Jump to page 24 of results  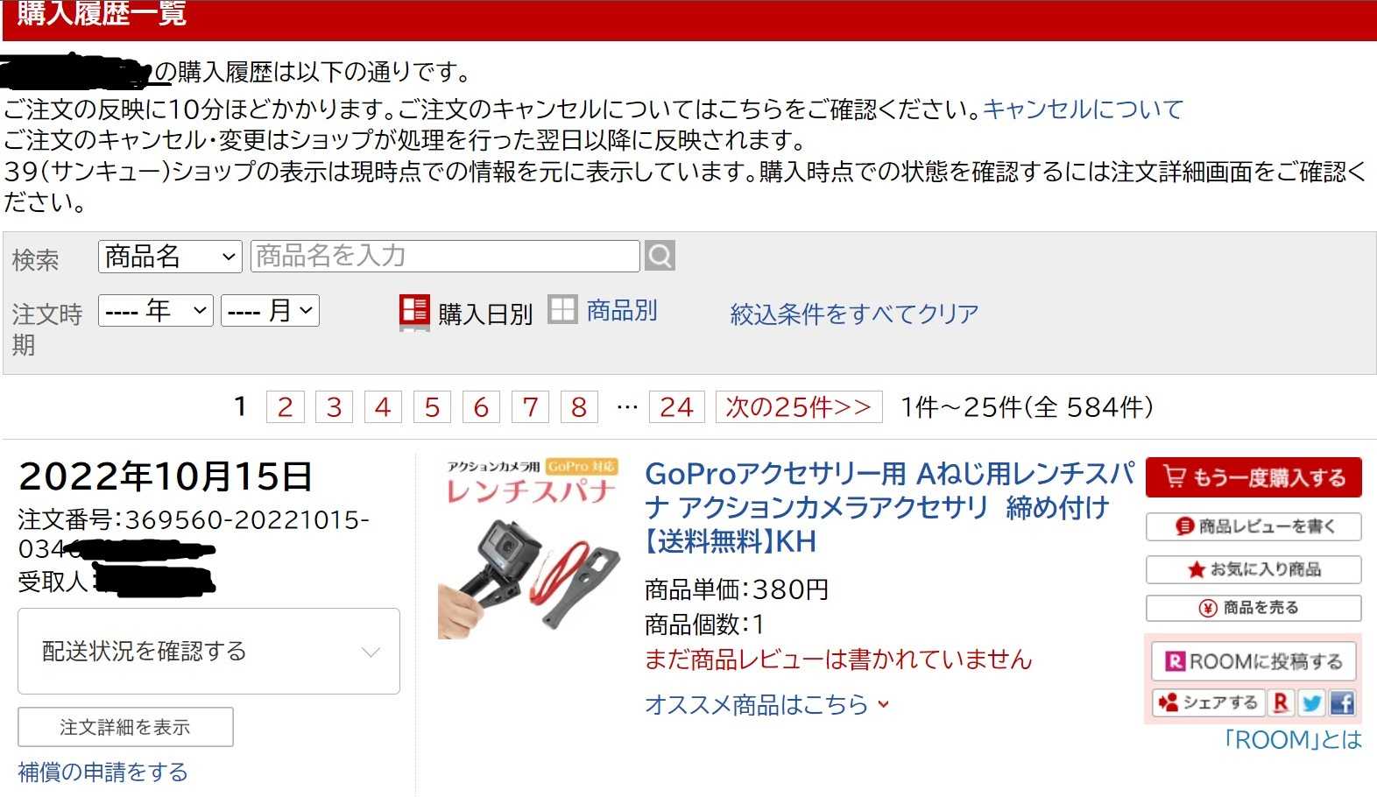676,407
